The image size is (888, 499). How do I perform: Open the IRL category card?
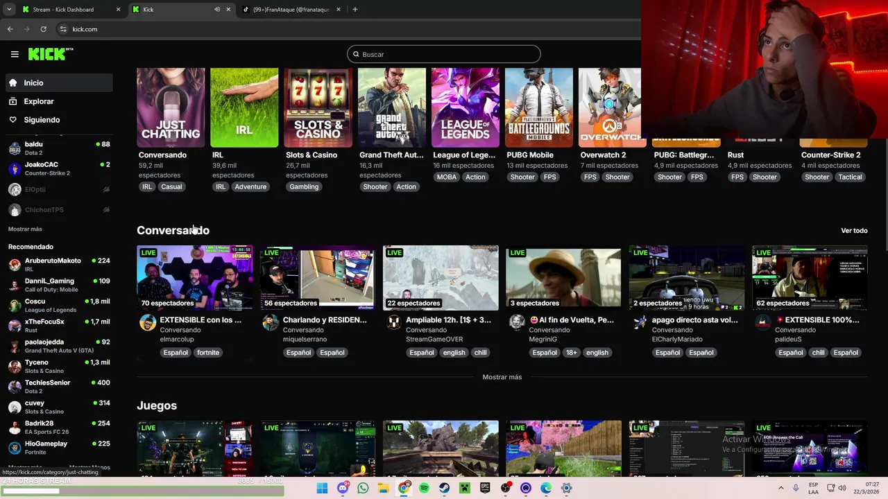pos(244,107)
